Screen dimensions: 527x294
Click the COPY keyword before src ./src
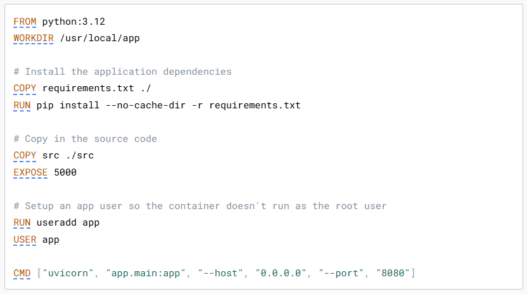(25, 155)
